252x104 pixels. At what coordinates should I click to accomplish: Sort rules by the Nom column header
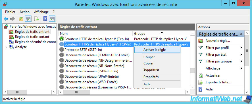coord(95,34)
